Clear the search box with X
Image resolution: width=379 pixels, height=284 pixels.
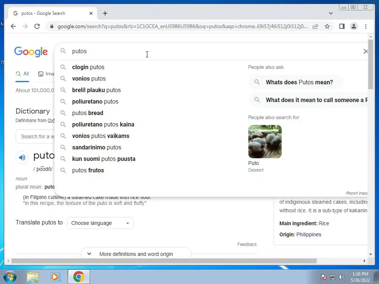pyautogui.click(x=365, y=51)
